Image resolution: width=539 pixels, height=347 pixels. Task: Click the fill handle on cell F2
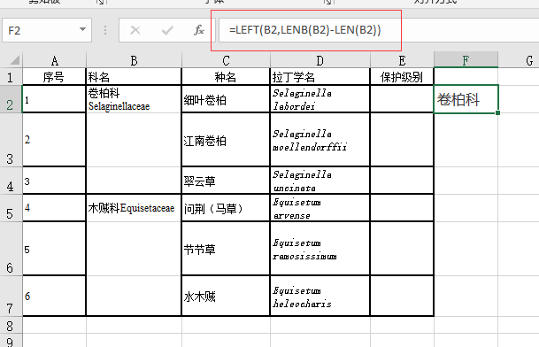(497, 112)
